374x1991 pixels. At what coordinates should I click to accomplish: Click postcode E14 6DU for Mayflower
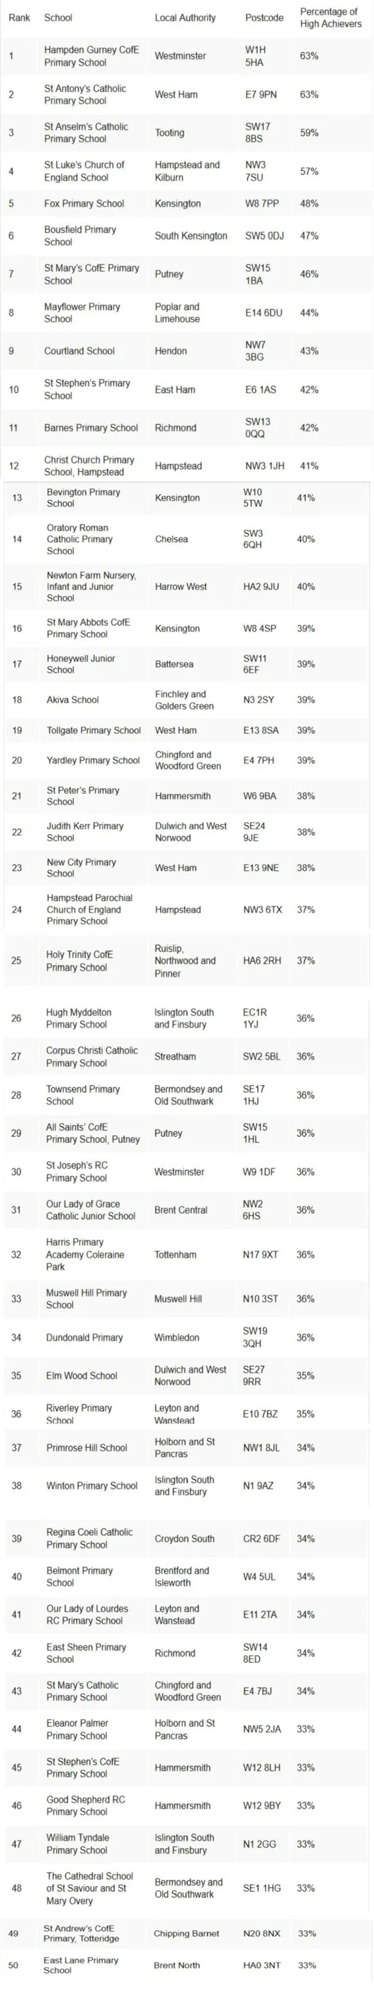[263, 313]
